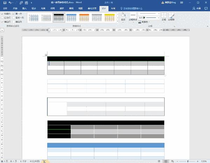Open the 0.5 磅 line weight dropdown

(159, 18)
